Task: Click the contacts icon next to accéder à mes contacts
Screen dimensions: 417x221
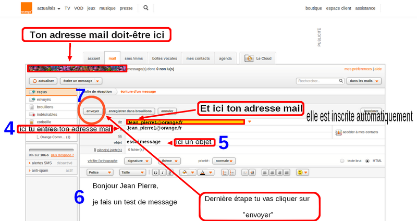Action: click(338, 132)
